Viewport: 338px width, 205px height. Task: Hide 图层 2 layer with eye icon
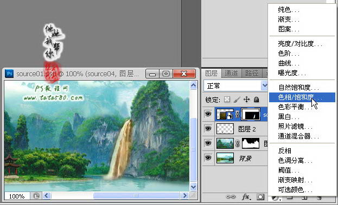[208, 129]
